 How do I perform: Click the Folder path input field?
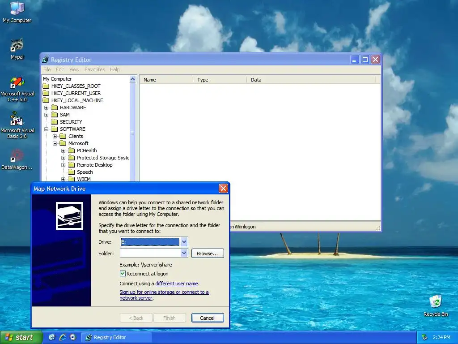coord(150,253)
